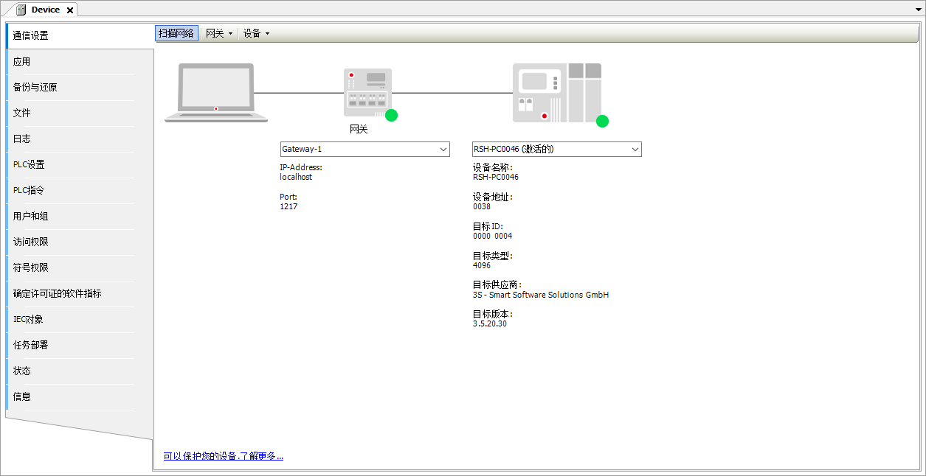Image resolution: width=926 pixels, height=476 pixels.
Task: Click the 扫描网络 button
Action: tap(176, 33)
